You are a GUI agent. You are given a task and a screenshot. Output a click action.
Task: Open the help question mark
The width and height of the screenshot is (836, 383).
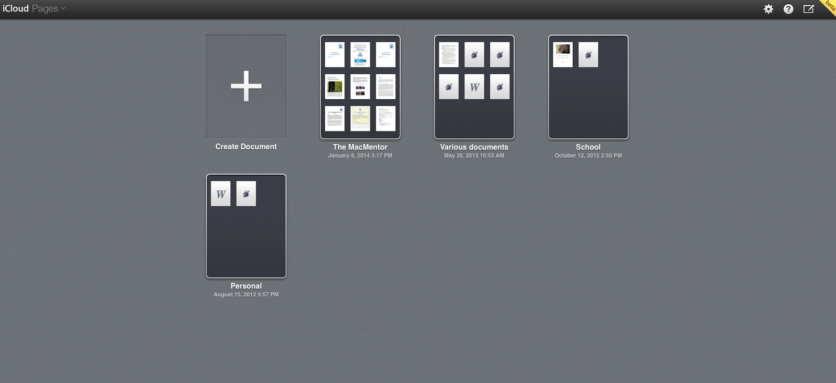click(x=788, y=9)
